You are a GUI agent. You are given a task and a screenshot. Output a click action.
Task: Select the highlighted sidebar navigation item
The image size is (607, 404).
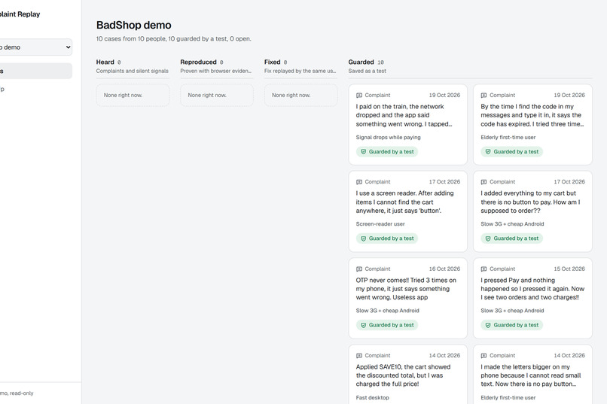(x=35, y=71)
